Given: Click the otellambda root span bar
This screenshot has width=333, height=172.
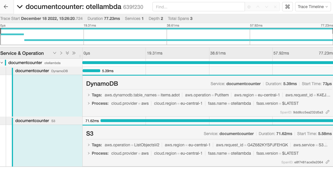Looking at the screenshot, I should tap(208, 63).
